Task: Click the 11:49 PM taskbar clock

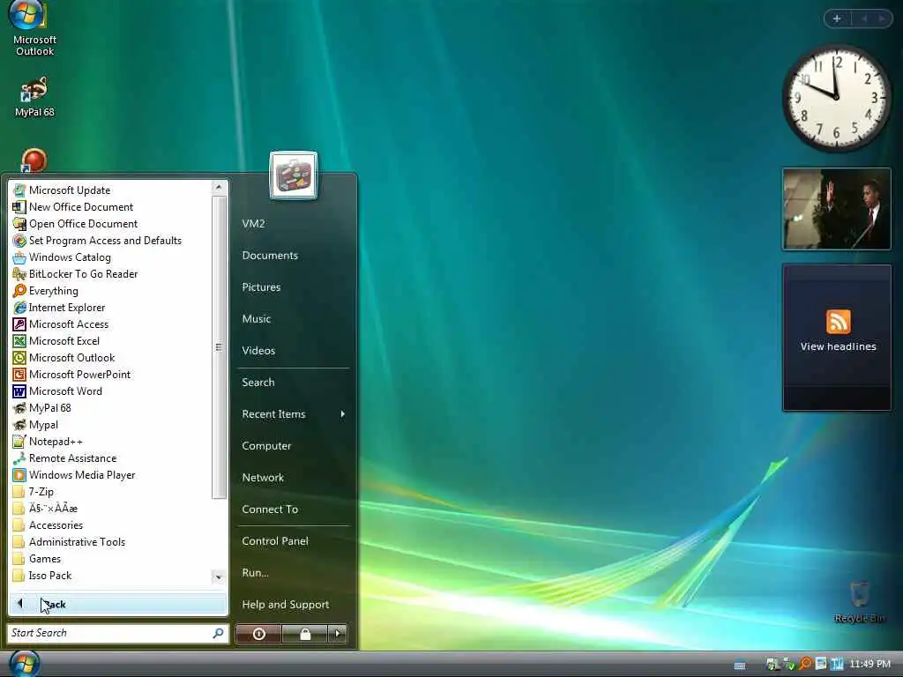Action: click(869, 664)
